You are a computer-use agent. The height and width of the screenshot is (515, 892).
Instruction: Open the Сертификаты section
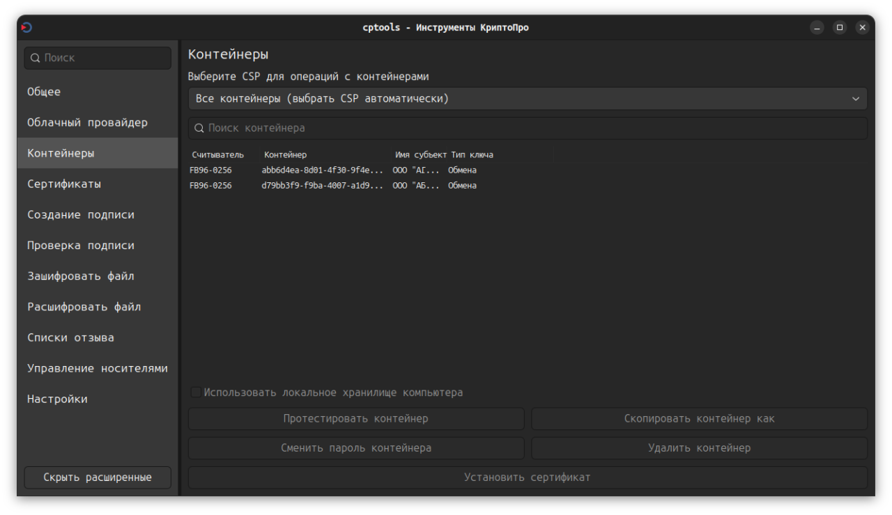coord(98,184)
